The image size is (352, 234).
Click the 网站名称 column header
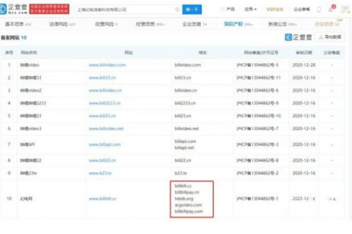click(29, 53)
